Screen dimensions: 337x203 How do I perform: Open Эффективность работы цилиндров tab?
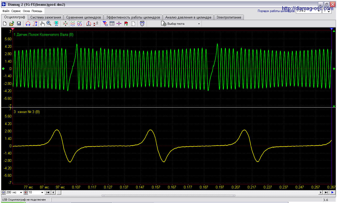click(133, 17)
